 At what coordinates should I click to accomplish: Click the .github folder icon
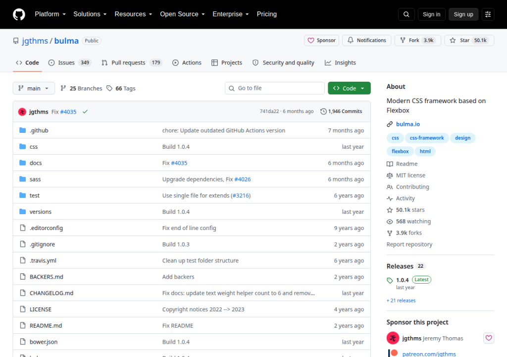[x=22, y=130]
